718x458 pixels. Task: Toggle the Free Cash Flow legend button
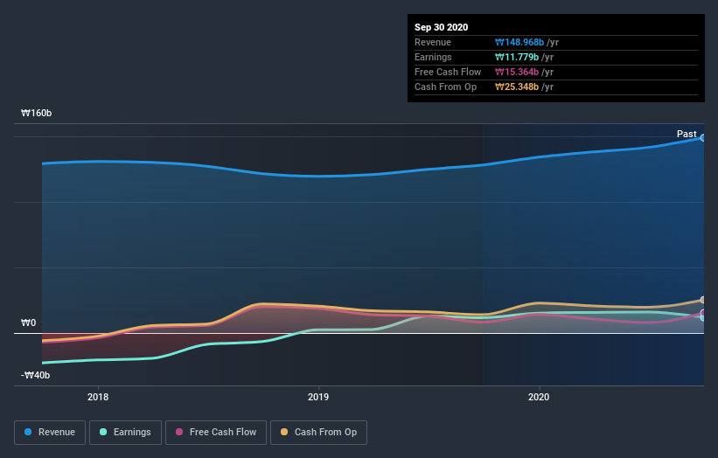click(x=216, y=433)
